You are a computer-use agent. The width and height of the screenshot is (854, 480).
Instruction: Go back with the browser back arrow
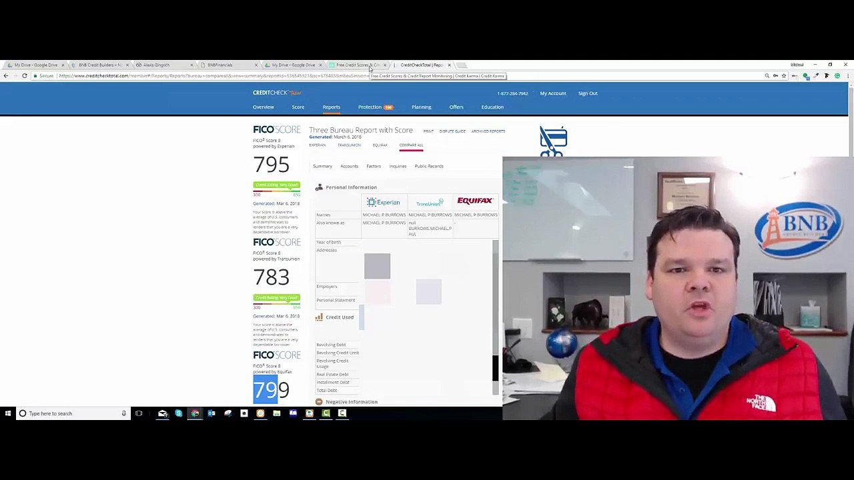(x=6, y=76)
